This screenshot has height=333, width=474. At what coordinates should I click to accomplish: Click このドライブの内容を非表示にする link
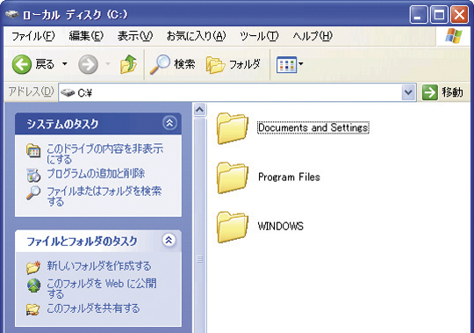pos(105,154)
